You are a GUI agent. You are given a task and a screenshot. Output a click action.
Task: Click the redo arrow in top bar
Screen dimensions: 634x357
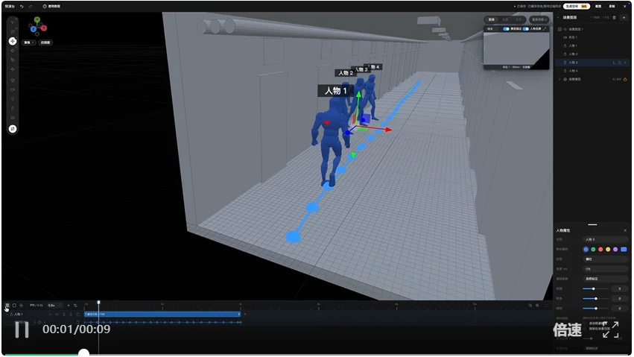(31, 7)
